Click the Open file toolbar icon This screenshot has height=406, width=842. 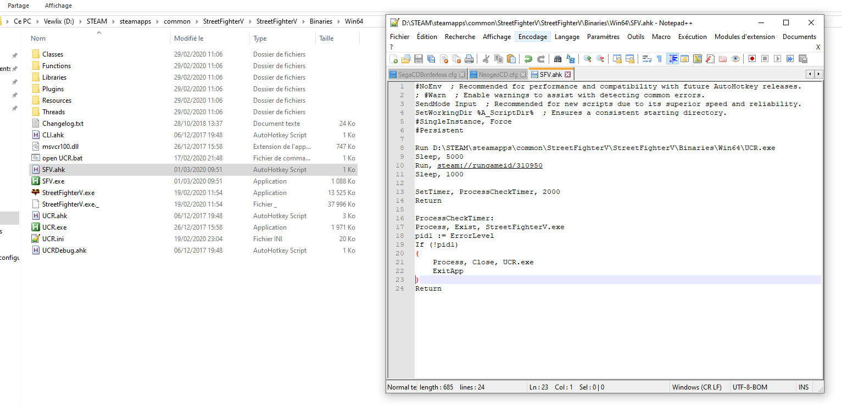point(406,59)
